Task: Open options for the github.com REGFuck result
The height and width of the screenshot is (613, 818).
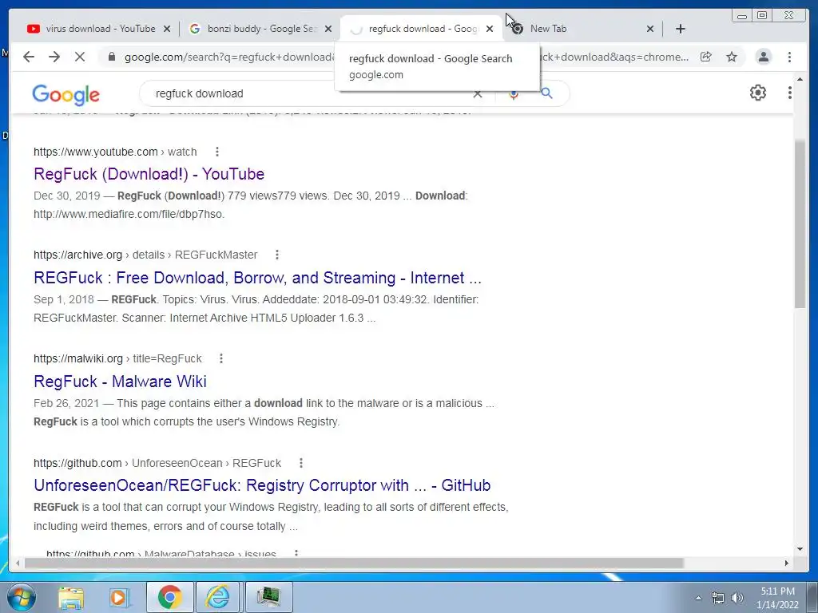Action: click(x=301, y=463)
